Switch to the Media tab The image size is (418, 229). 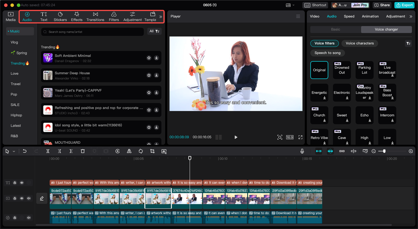[10, 17]
